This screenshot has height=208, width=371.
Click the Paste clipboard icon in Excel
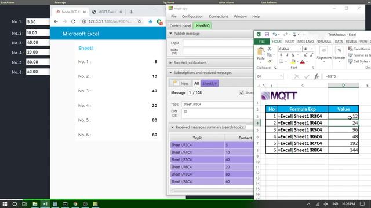pyautogui.click(x=261, y=51)
